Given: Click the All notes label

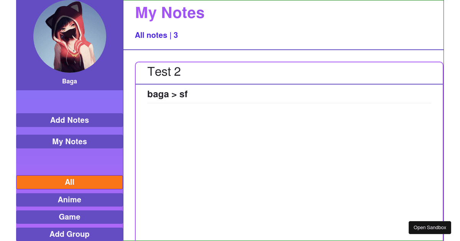Looking at the screenshot, I should click(x=151, y=35).
